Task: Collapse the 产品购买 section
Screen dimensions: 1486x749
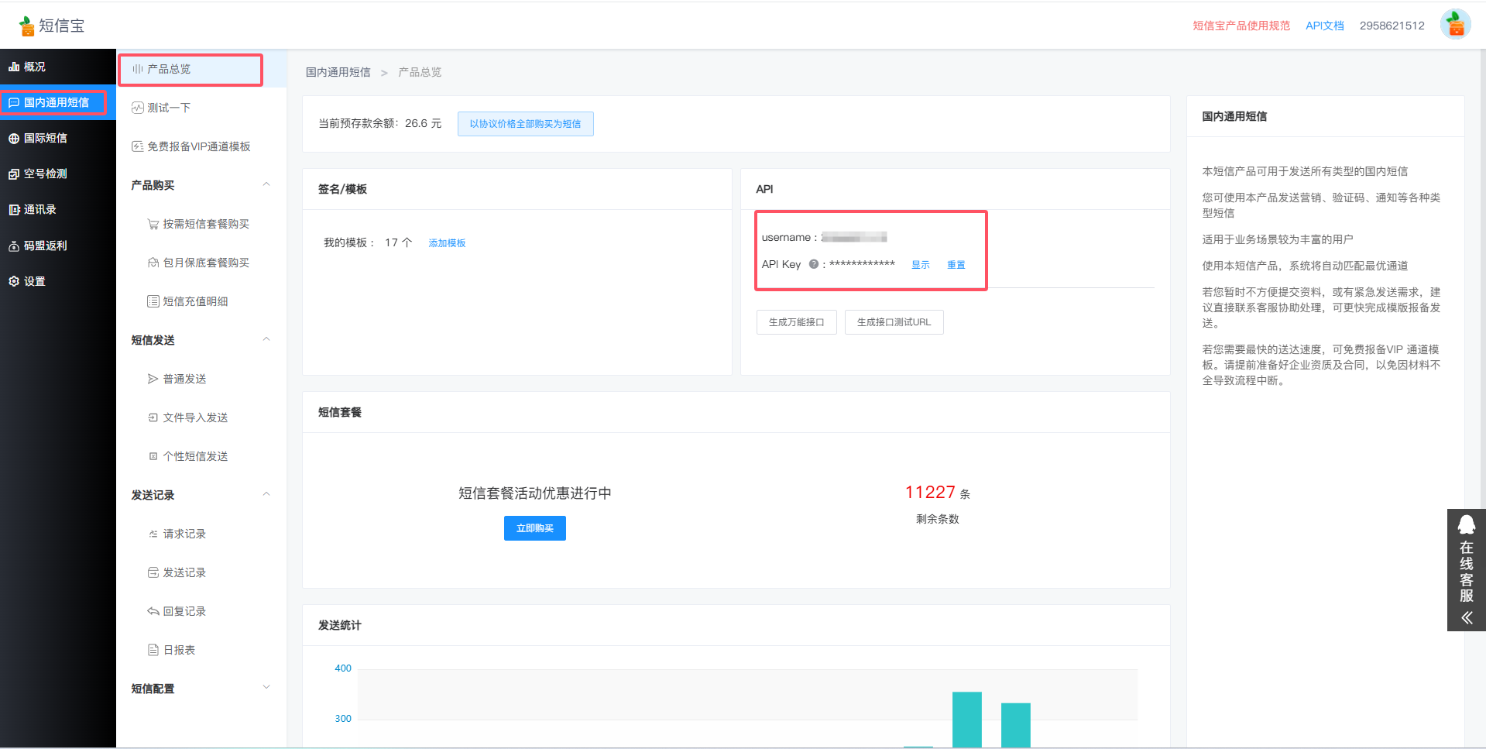Action: point(266,184)
